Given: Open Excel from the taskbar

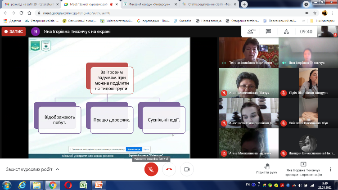Looking at the screenshot, I should (83, 185).
